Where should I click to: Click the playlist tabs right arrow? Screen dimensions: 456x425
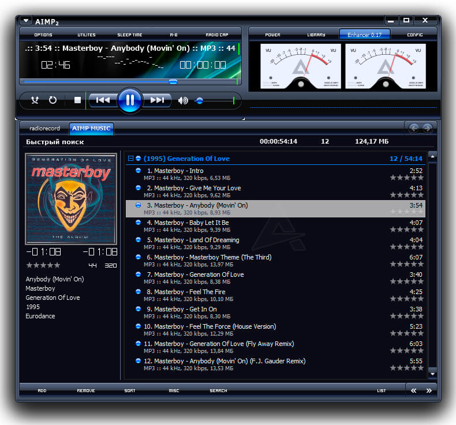pyautogui.click(x=427, y=128)
